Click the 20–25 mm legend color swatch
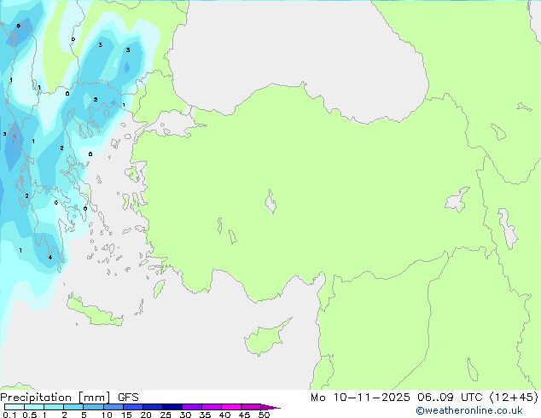The height and width of the screenshot is (418, 541). pos(153,407)
